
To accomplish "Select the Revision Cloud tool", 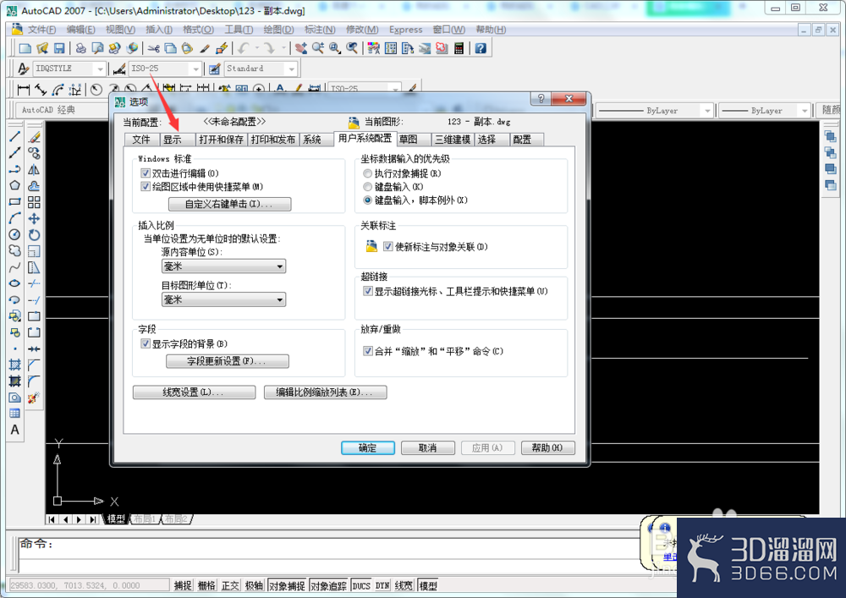I will click(x=15, y=250).
